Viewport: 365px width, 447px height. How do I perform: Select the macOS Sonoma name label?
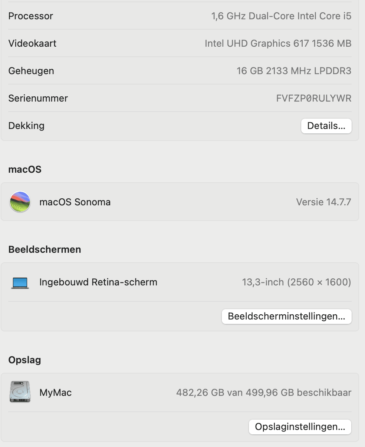click(x=75, y=202)
